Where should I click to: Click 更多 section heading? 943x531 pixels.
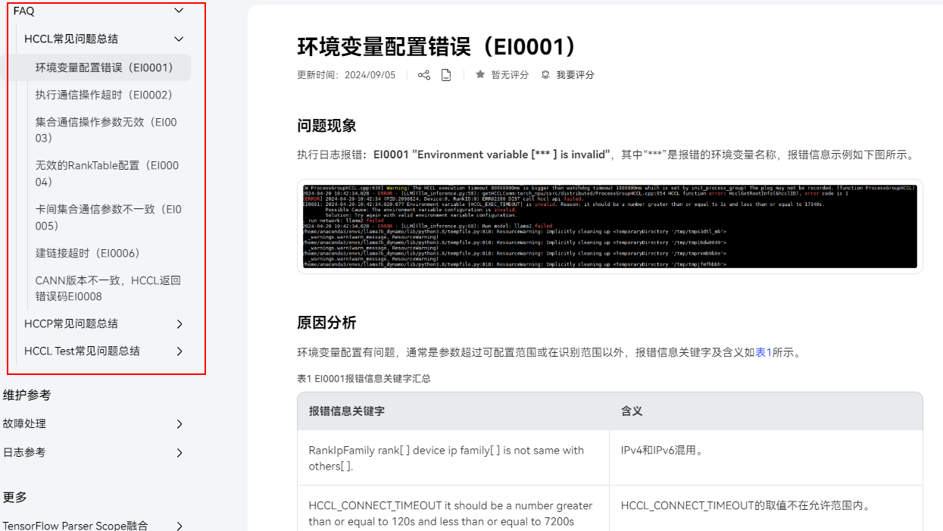click(x=15, y=497)
